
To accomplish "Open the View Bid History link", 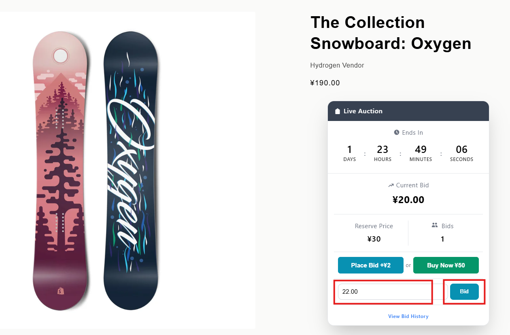I will click(x=408, y=316).
